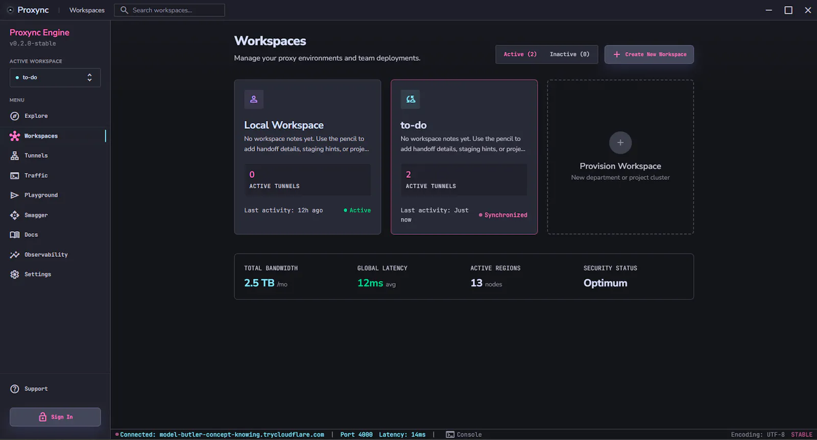Viewport: 817px width, 440px height.
Task: Click the v0.2.0-stable version text
Action: 33,43
